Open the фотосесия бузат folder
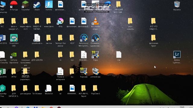This screenshot has width=193, height=108. point(153,38)
